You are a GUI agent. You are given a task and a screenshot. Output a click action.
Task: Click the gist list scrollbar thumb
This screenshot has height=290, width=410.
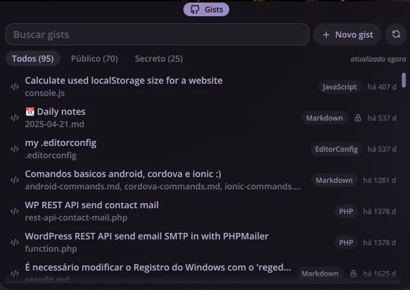click(x=404, y=80)
